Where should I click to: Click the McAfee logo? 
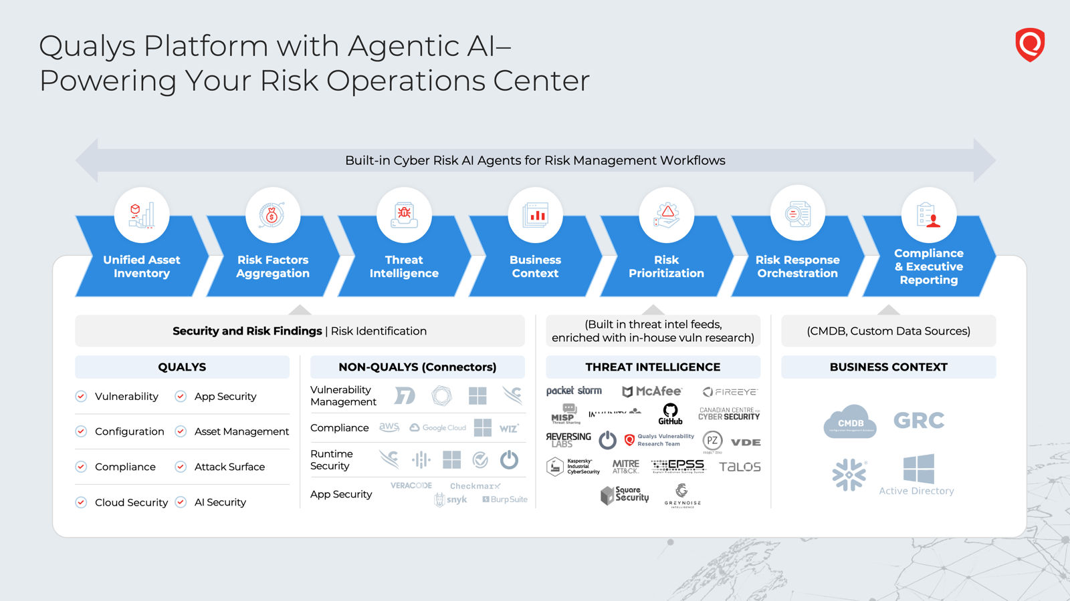pyautogui.click(x=652, y=391)
